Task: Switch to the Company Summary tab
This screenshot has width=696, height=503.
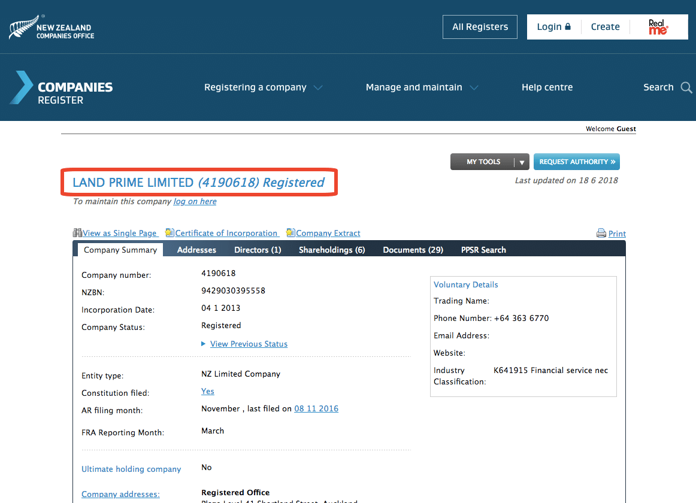Action: click(120, 250)
